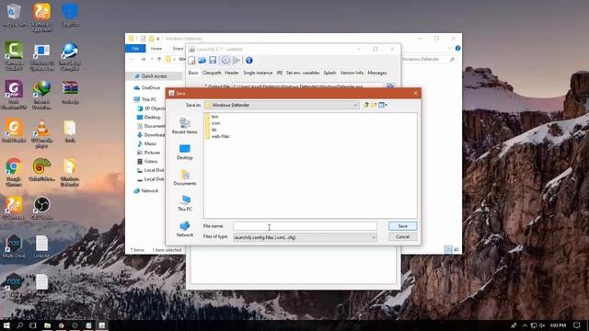Select Network in Save dialog sidebar
The height and width of the screenshot is (331, 589).
[x=184, y=229]
